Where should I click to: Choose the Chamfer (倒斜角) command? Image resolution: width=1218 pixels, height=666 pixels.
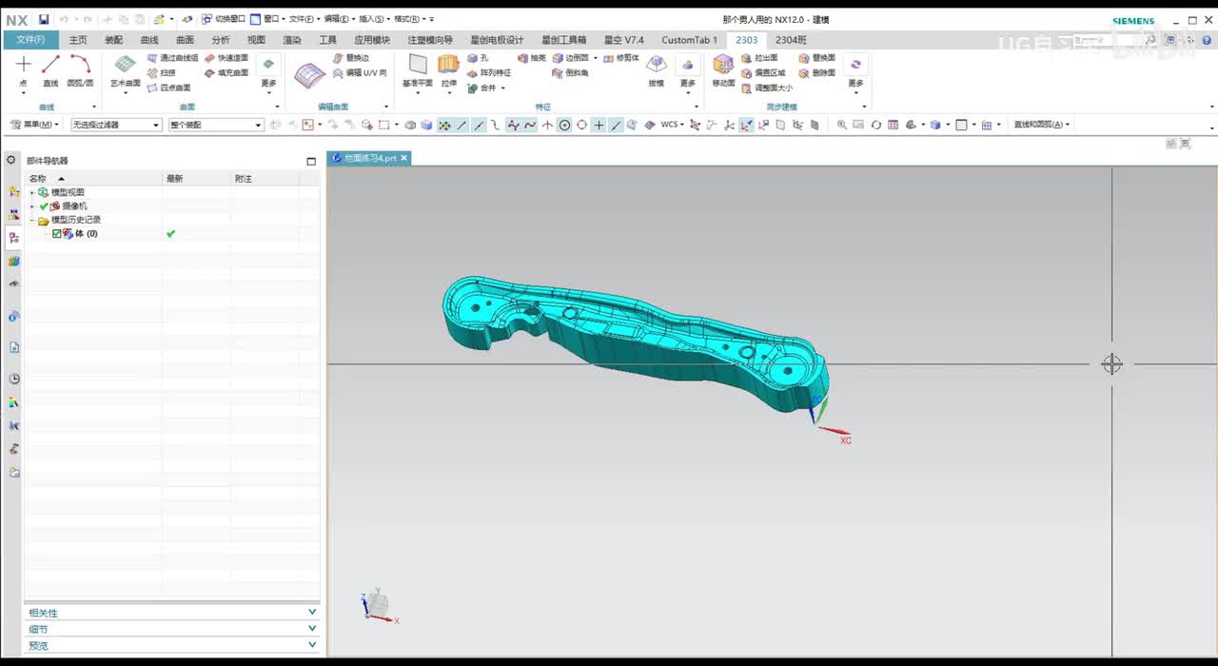[571, 72]
